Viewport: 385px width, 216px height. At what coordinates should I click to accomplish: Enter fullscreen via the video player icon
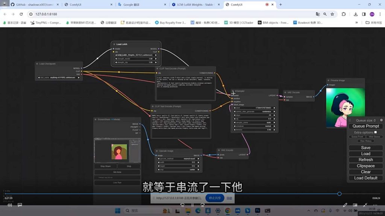(365, 205)
